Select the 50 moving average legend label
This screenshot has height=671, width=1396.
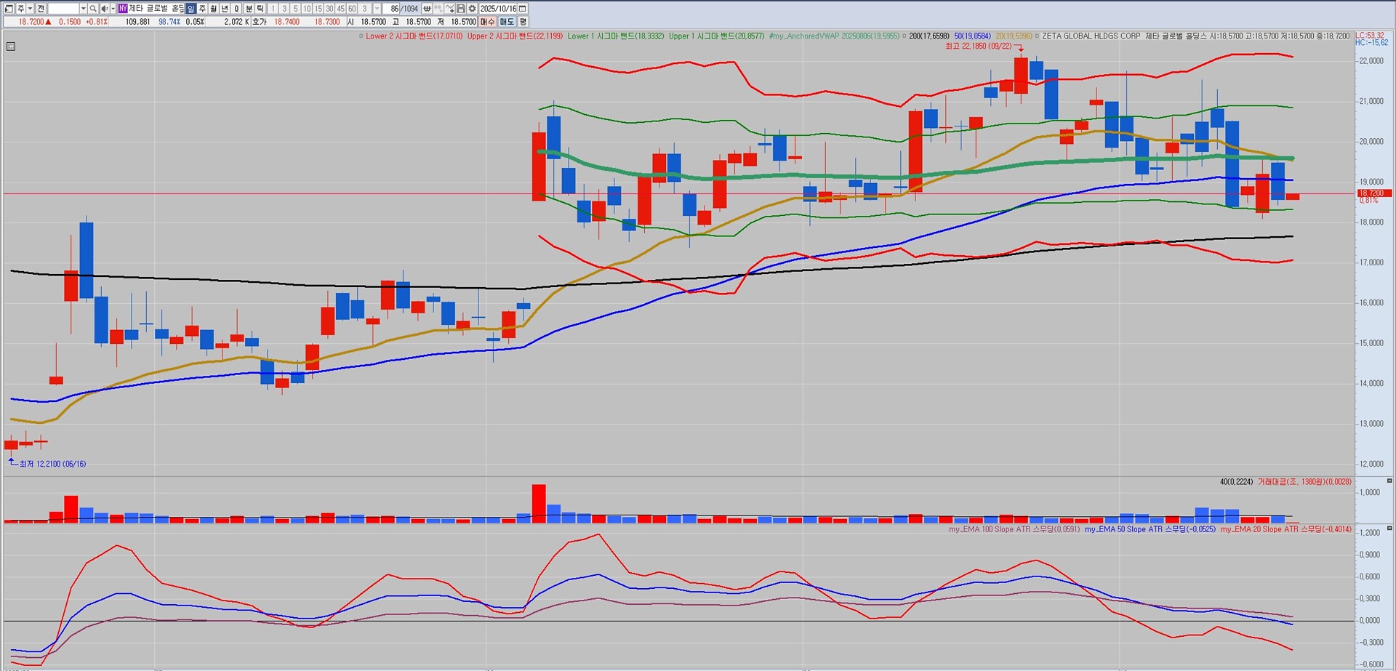pos(972,36)
